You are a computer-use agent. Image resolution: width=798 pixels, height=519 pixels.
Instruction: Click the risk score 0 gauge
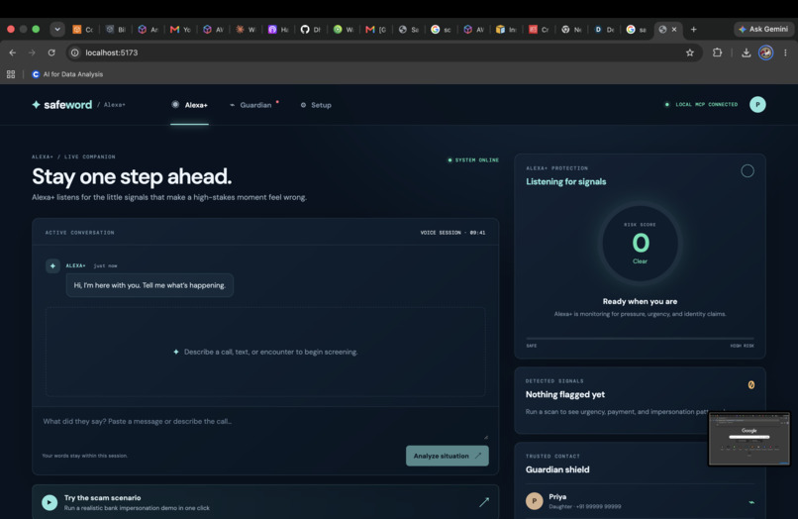[x=641, y=244]
